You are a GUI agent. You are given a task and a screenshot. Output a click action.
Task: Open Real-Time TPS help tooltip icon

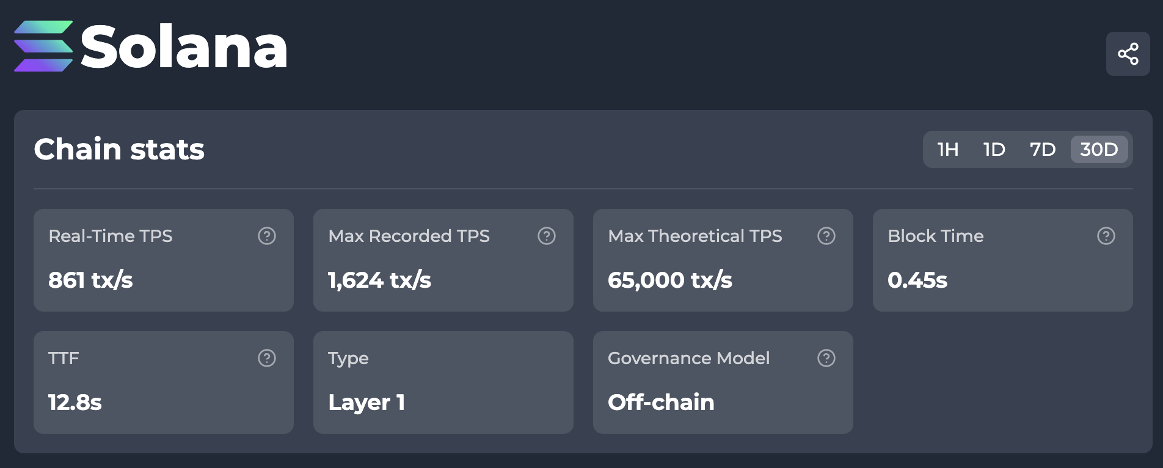tap(267, 236)
